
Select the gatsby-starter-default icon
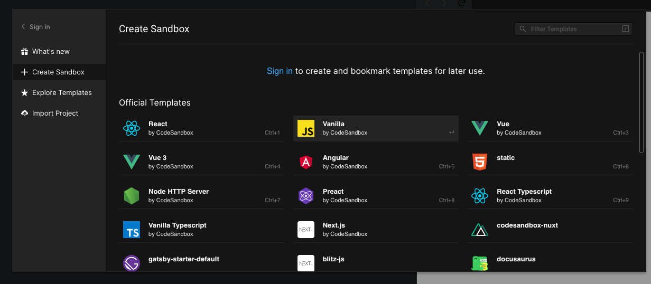pyautogui.click(x=132, y=263)
